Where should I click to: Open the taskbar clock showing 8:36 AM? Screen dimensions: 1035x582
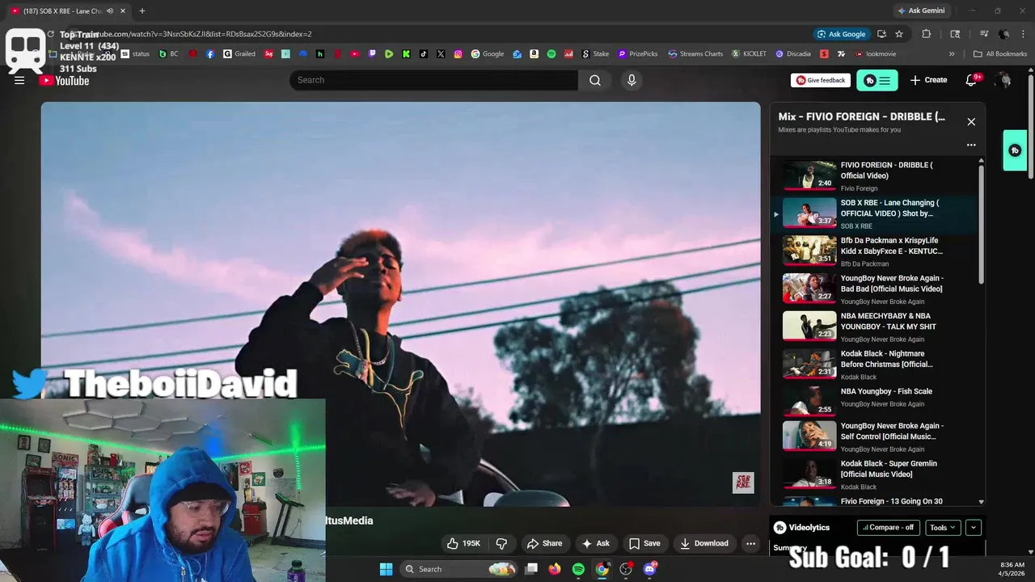click(x=1012, y=569)
